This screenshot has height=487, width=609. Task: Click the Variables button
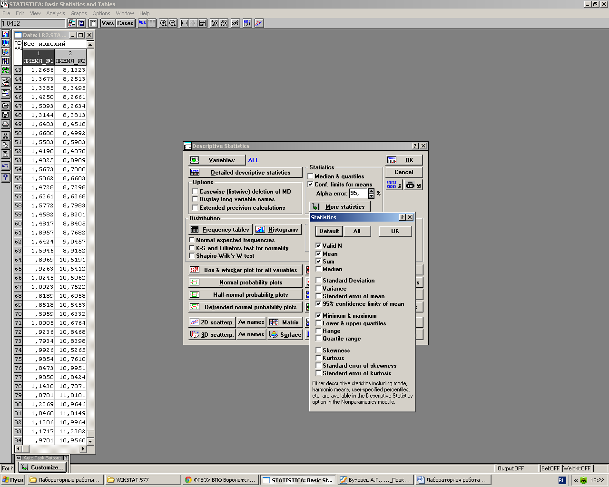(x=217, y=160)
